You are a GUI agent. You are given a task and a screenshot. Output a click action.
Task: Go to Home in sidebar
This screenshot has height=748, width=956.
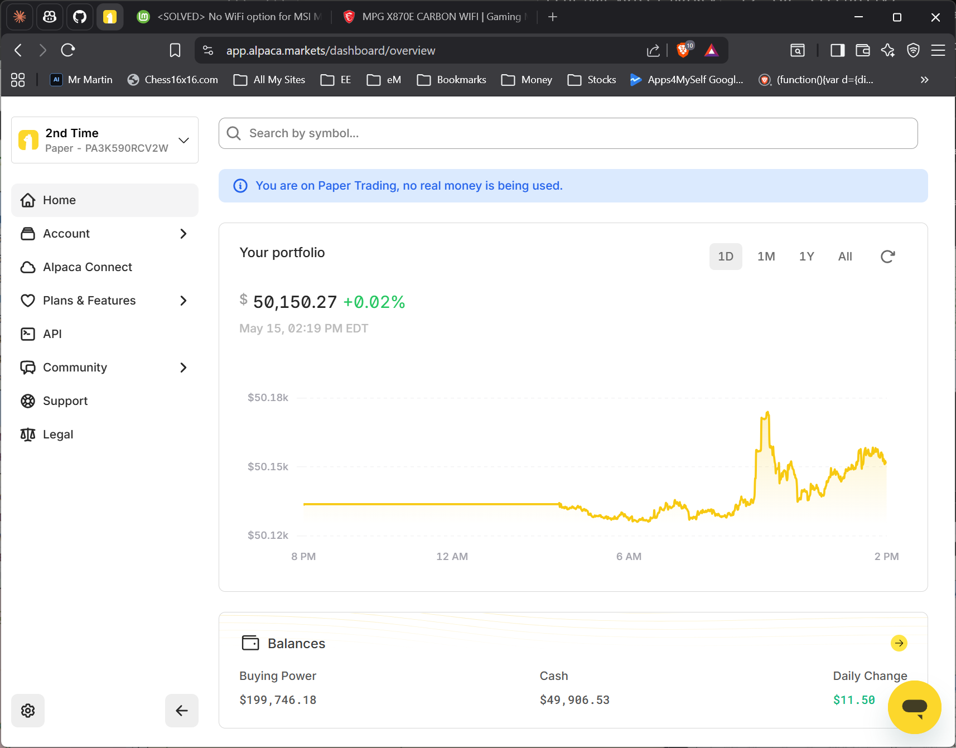(x=105, y=200)
